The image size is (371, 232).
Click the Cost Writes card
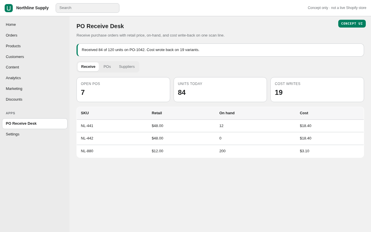point(317,90)
